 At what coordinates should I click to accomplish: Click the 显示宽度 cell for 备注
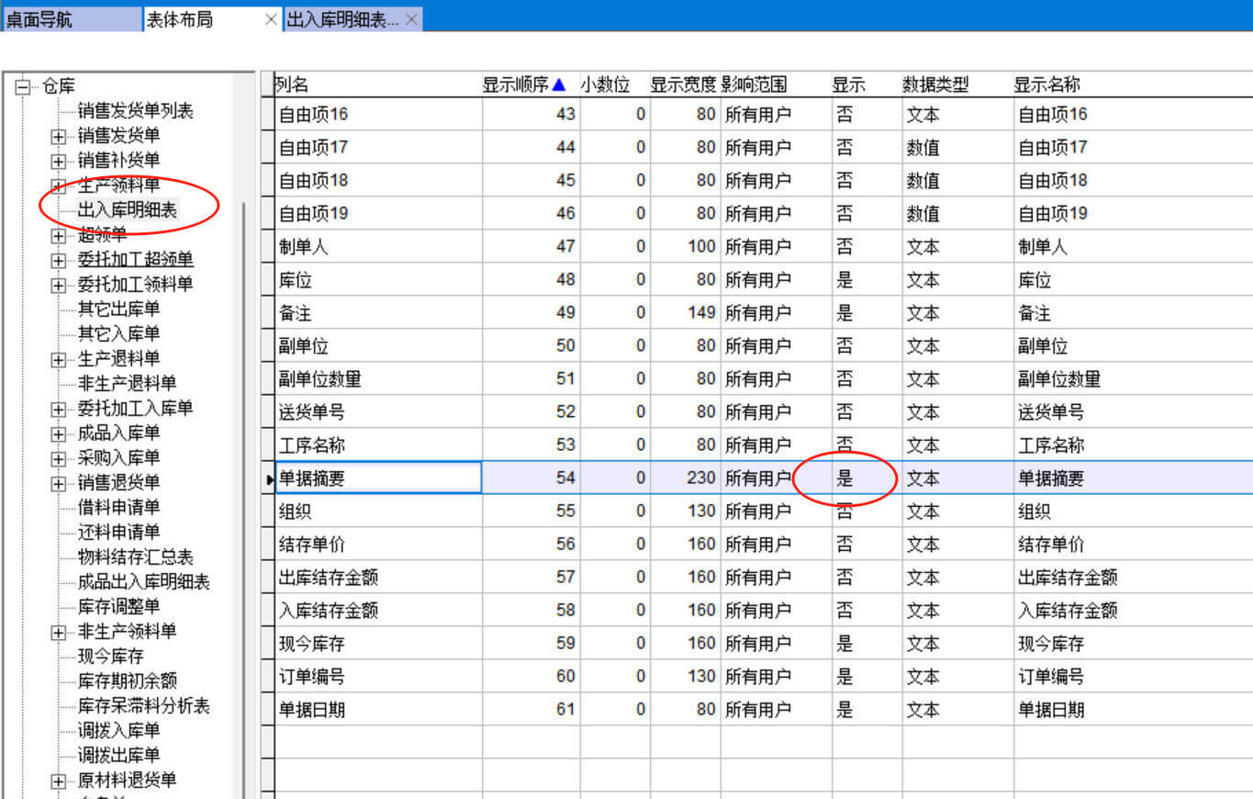click(684, 313)
